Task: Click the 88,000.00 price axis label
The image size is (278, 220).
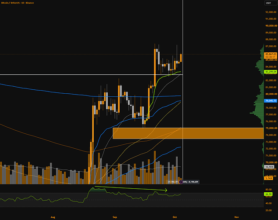Action: point(271,39)
